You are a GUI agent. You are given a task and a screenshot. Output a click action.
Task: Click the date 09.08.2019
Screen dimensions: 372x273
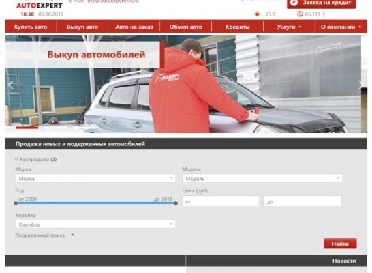pos(51,14)
